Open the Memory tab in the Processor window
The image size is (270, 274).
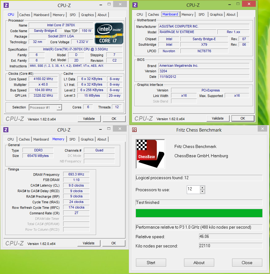(x=59, y=15)
